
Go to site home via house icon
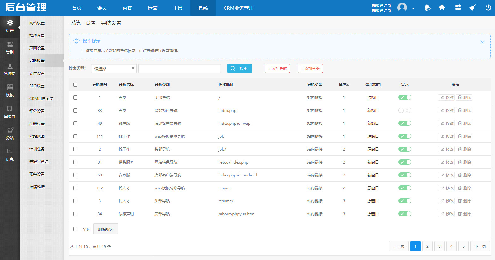click(x=442, y=8)
